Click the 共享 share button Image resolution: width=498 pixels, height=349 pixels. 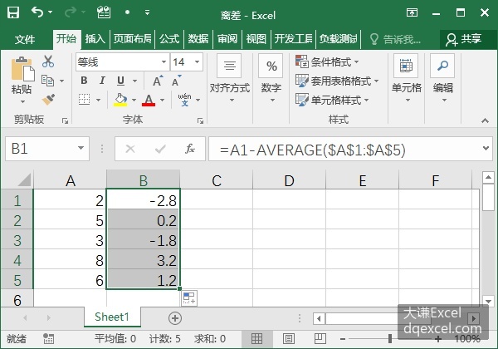464,39
